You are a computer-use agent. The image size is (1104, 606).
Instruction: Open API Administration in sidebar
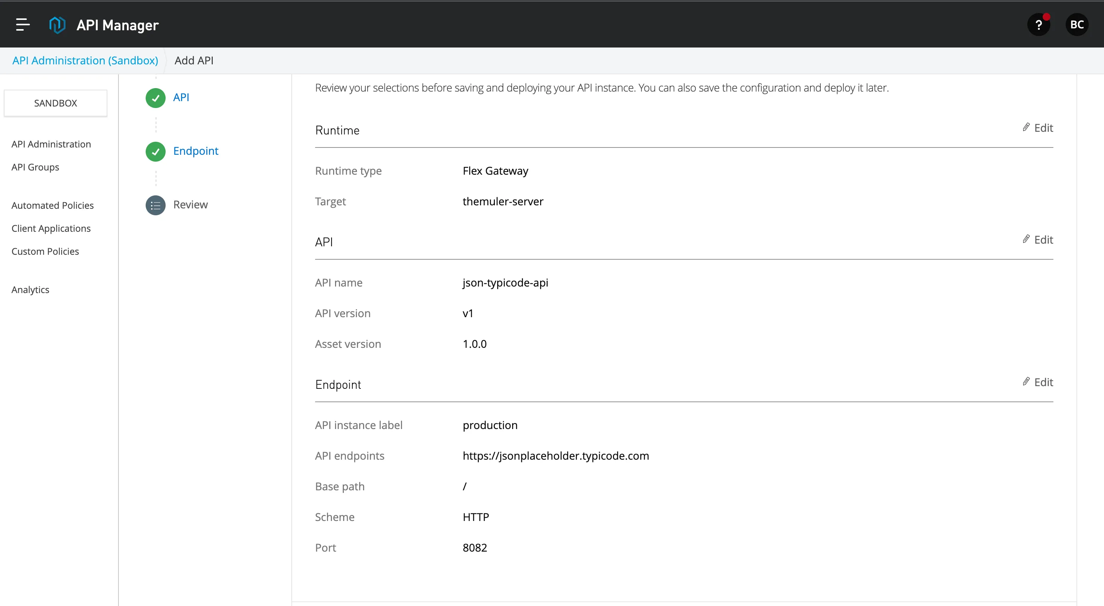pos(51,144)
